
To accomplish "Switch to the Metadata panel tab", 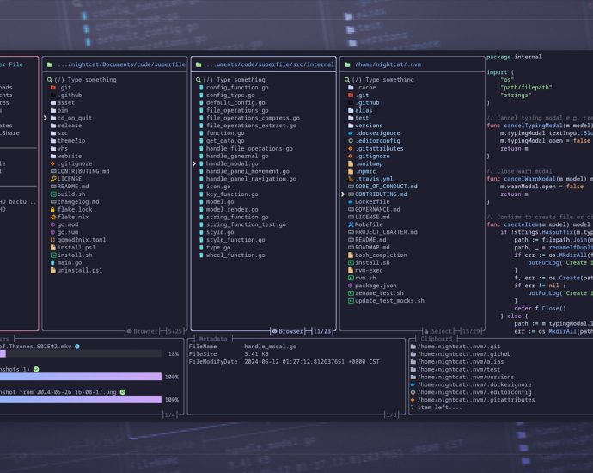I will coord(213,339).
